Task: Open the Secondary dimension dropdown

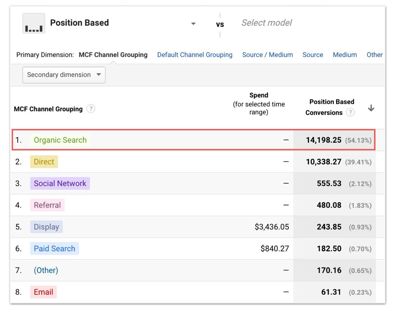Action: [64, 75]
